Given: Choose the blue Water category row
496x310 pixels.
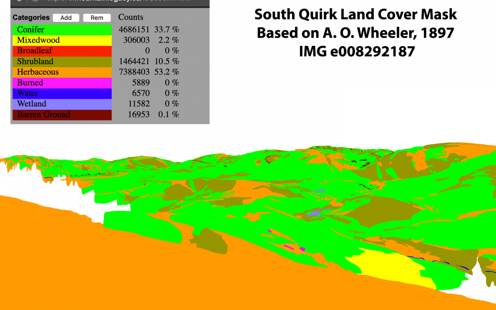Looking at the screenshot, I should pos(62,93).
